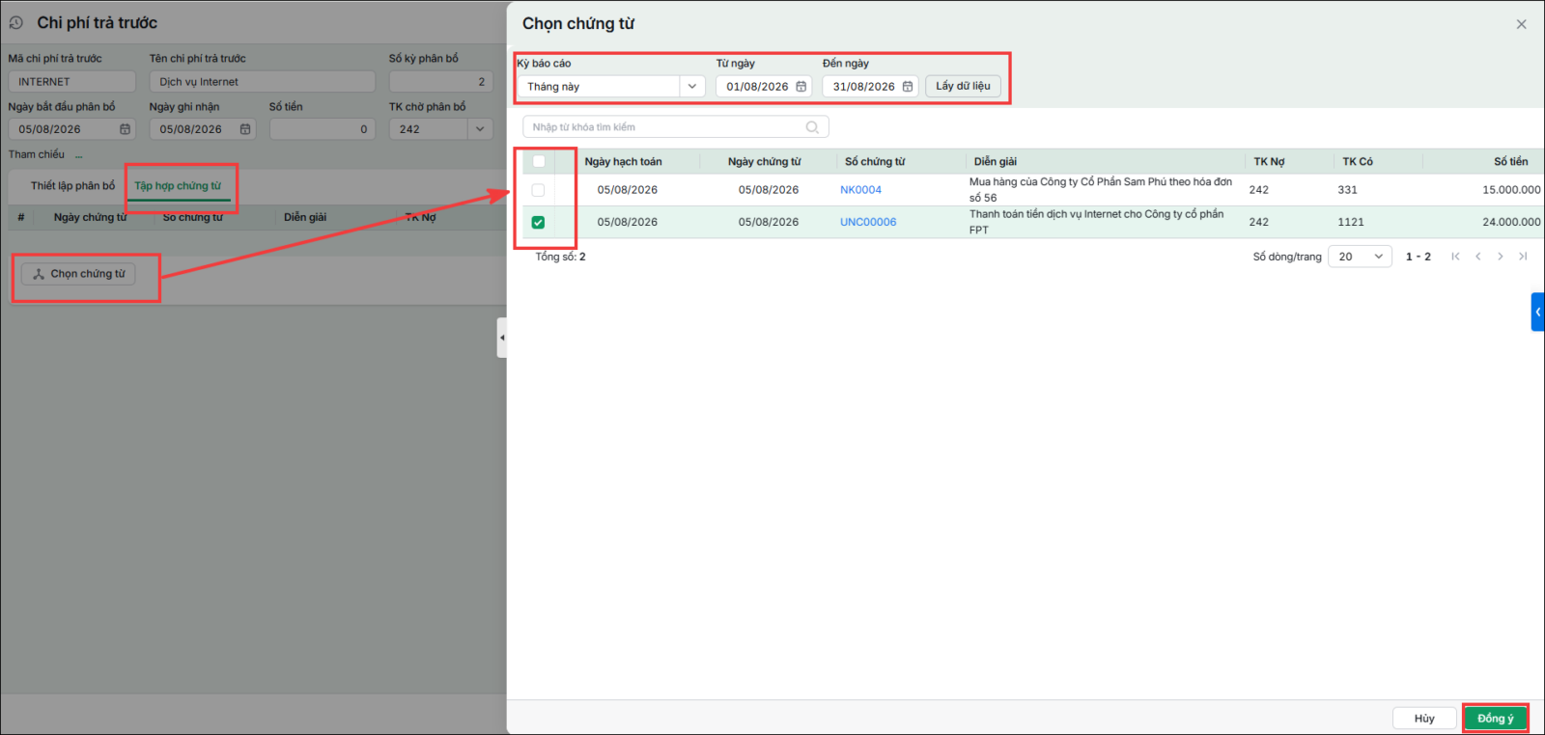Open voucher link UNC00006
Image resolution: width=1545 pixels, height=735 pixels.
(868, 222)
